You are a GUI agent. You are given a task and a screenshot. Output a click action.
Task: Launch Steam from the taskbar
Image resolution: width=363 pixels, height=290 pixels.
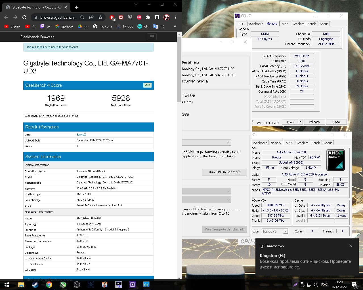tap(35, 284)
